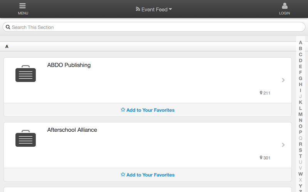Open the Event Feed dropdown
Screen dimensions: 308x192
[154, 9]
